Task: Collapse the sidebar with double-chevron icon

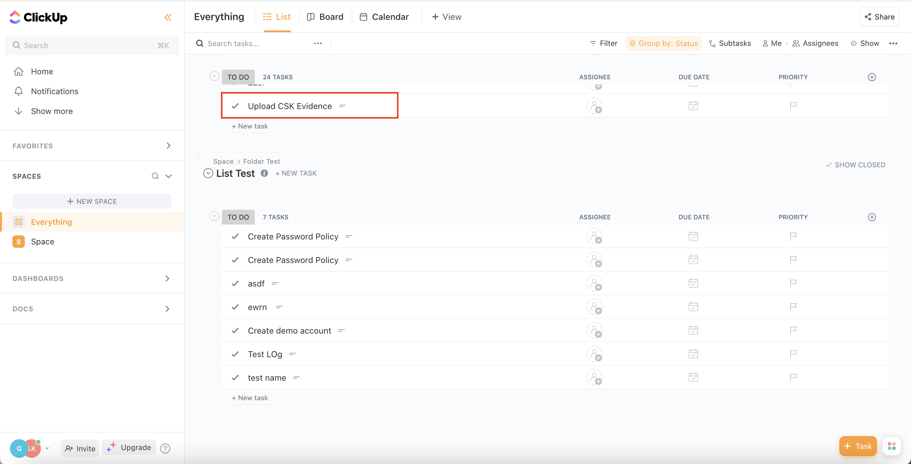Action: 168,17
